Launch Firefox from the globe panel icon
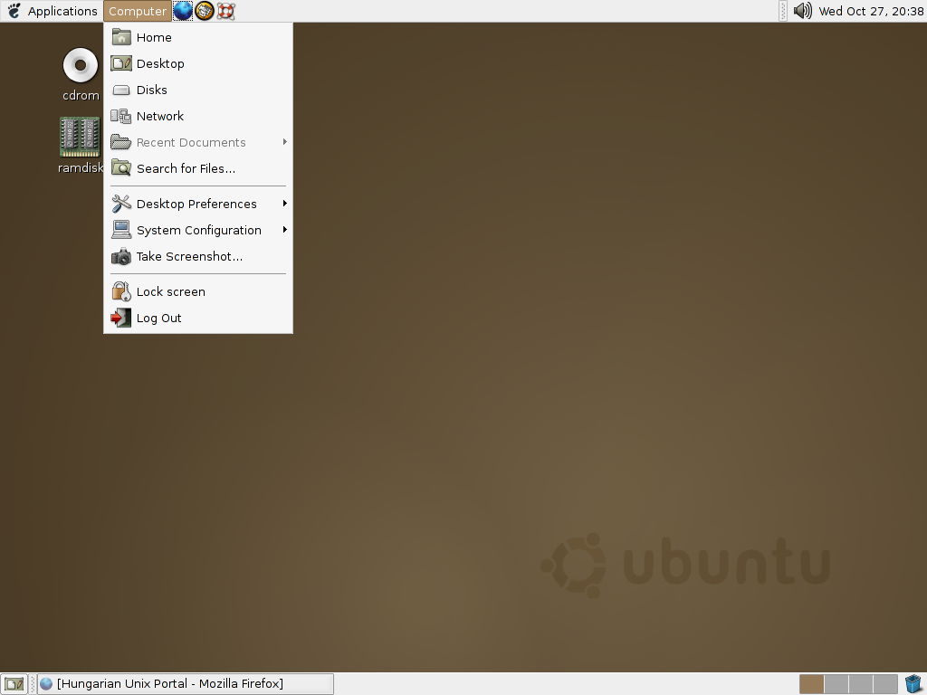This screenshot has width=927, height=695. point(183,11)
